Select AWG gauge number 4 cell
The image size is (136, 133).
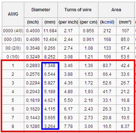pos(13,92)
